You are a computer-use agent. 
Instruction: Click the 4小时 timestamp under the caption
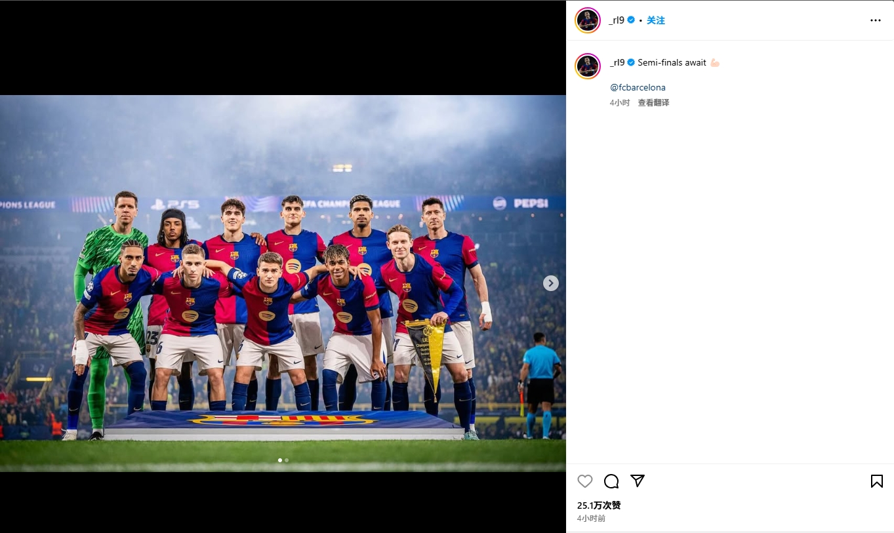tap(619, 103)
